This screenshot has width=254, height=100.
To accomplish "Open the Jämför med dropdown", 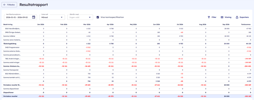I will 80,17.
